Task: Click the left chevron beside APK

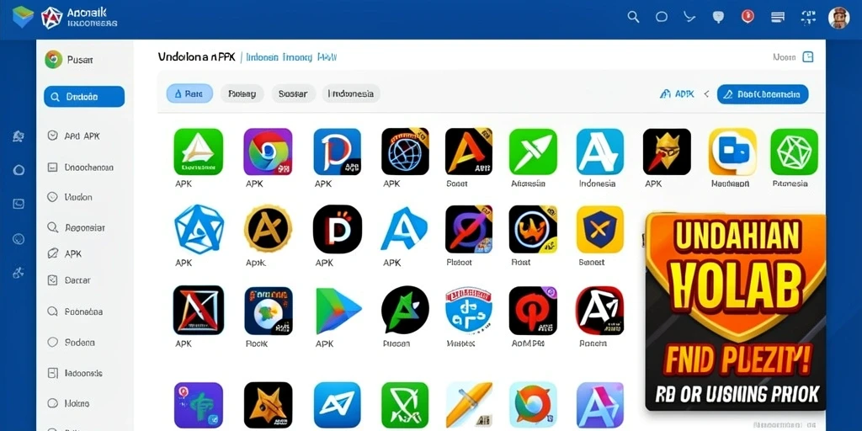Action: 706,94
